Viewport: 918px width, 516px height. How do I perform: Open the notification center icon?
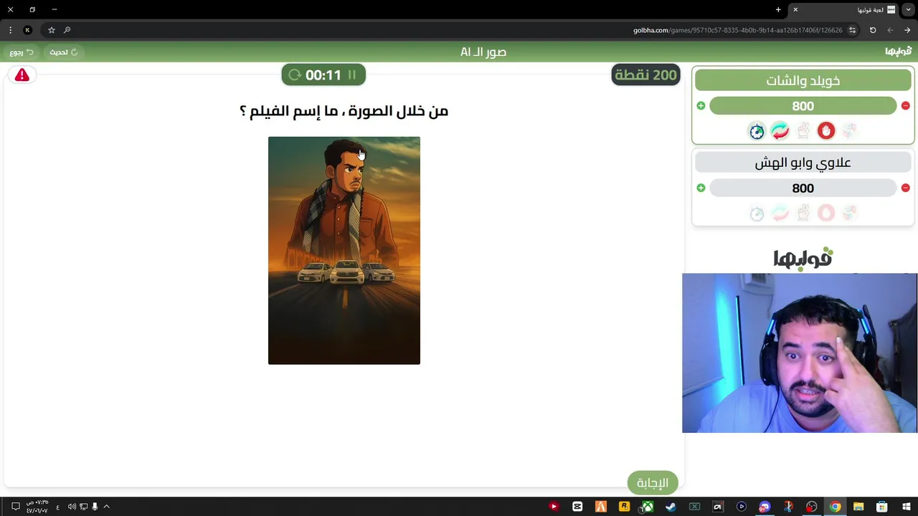pyautogui.click(x=15, y=507)
